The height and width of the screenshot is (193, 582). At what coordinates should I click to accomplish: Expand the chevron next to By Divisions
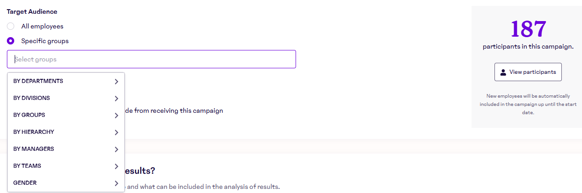(116, 99)
